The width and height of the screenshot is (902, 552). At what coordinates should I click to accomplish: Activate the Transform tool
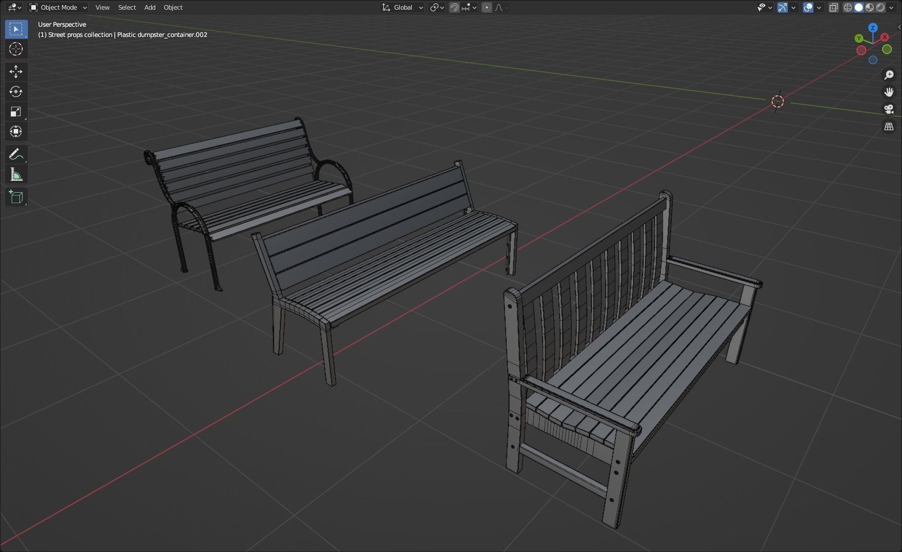point(16,131)
